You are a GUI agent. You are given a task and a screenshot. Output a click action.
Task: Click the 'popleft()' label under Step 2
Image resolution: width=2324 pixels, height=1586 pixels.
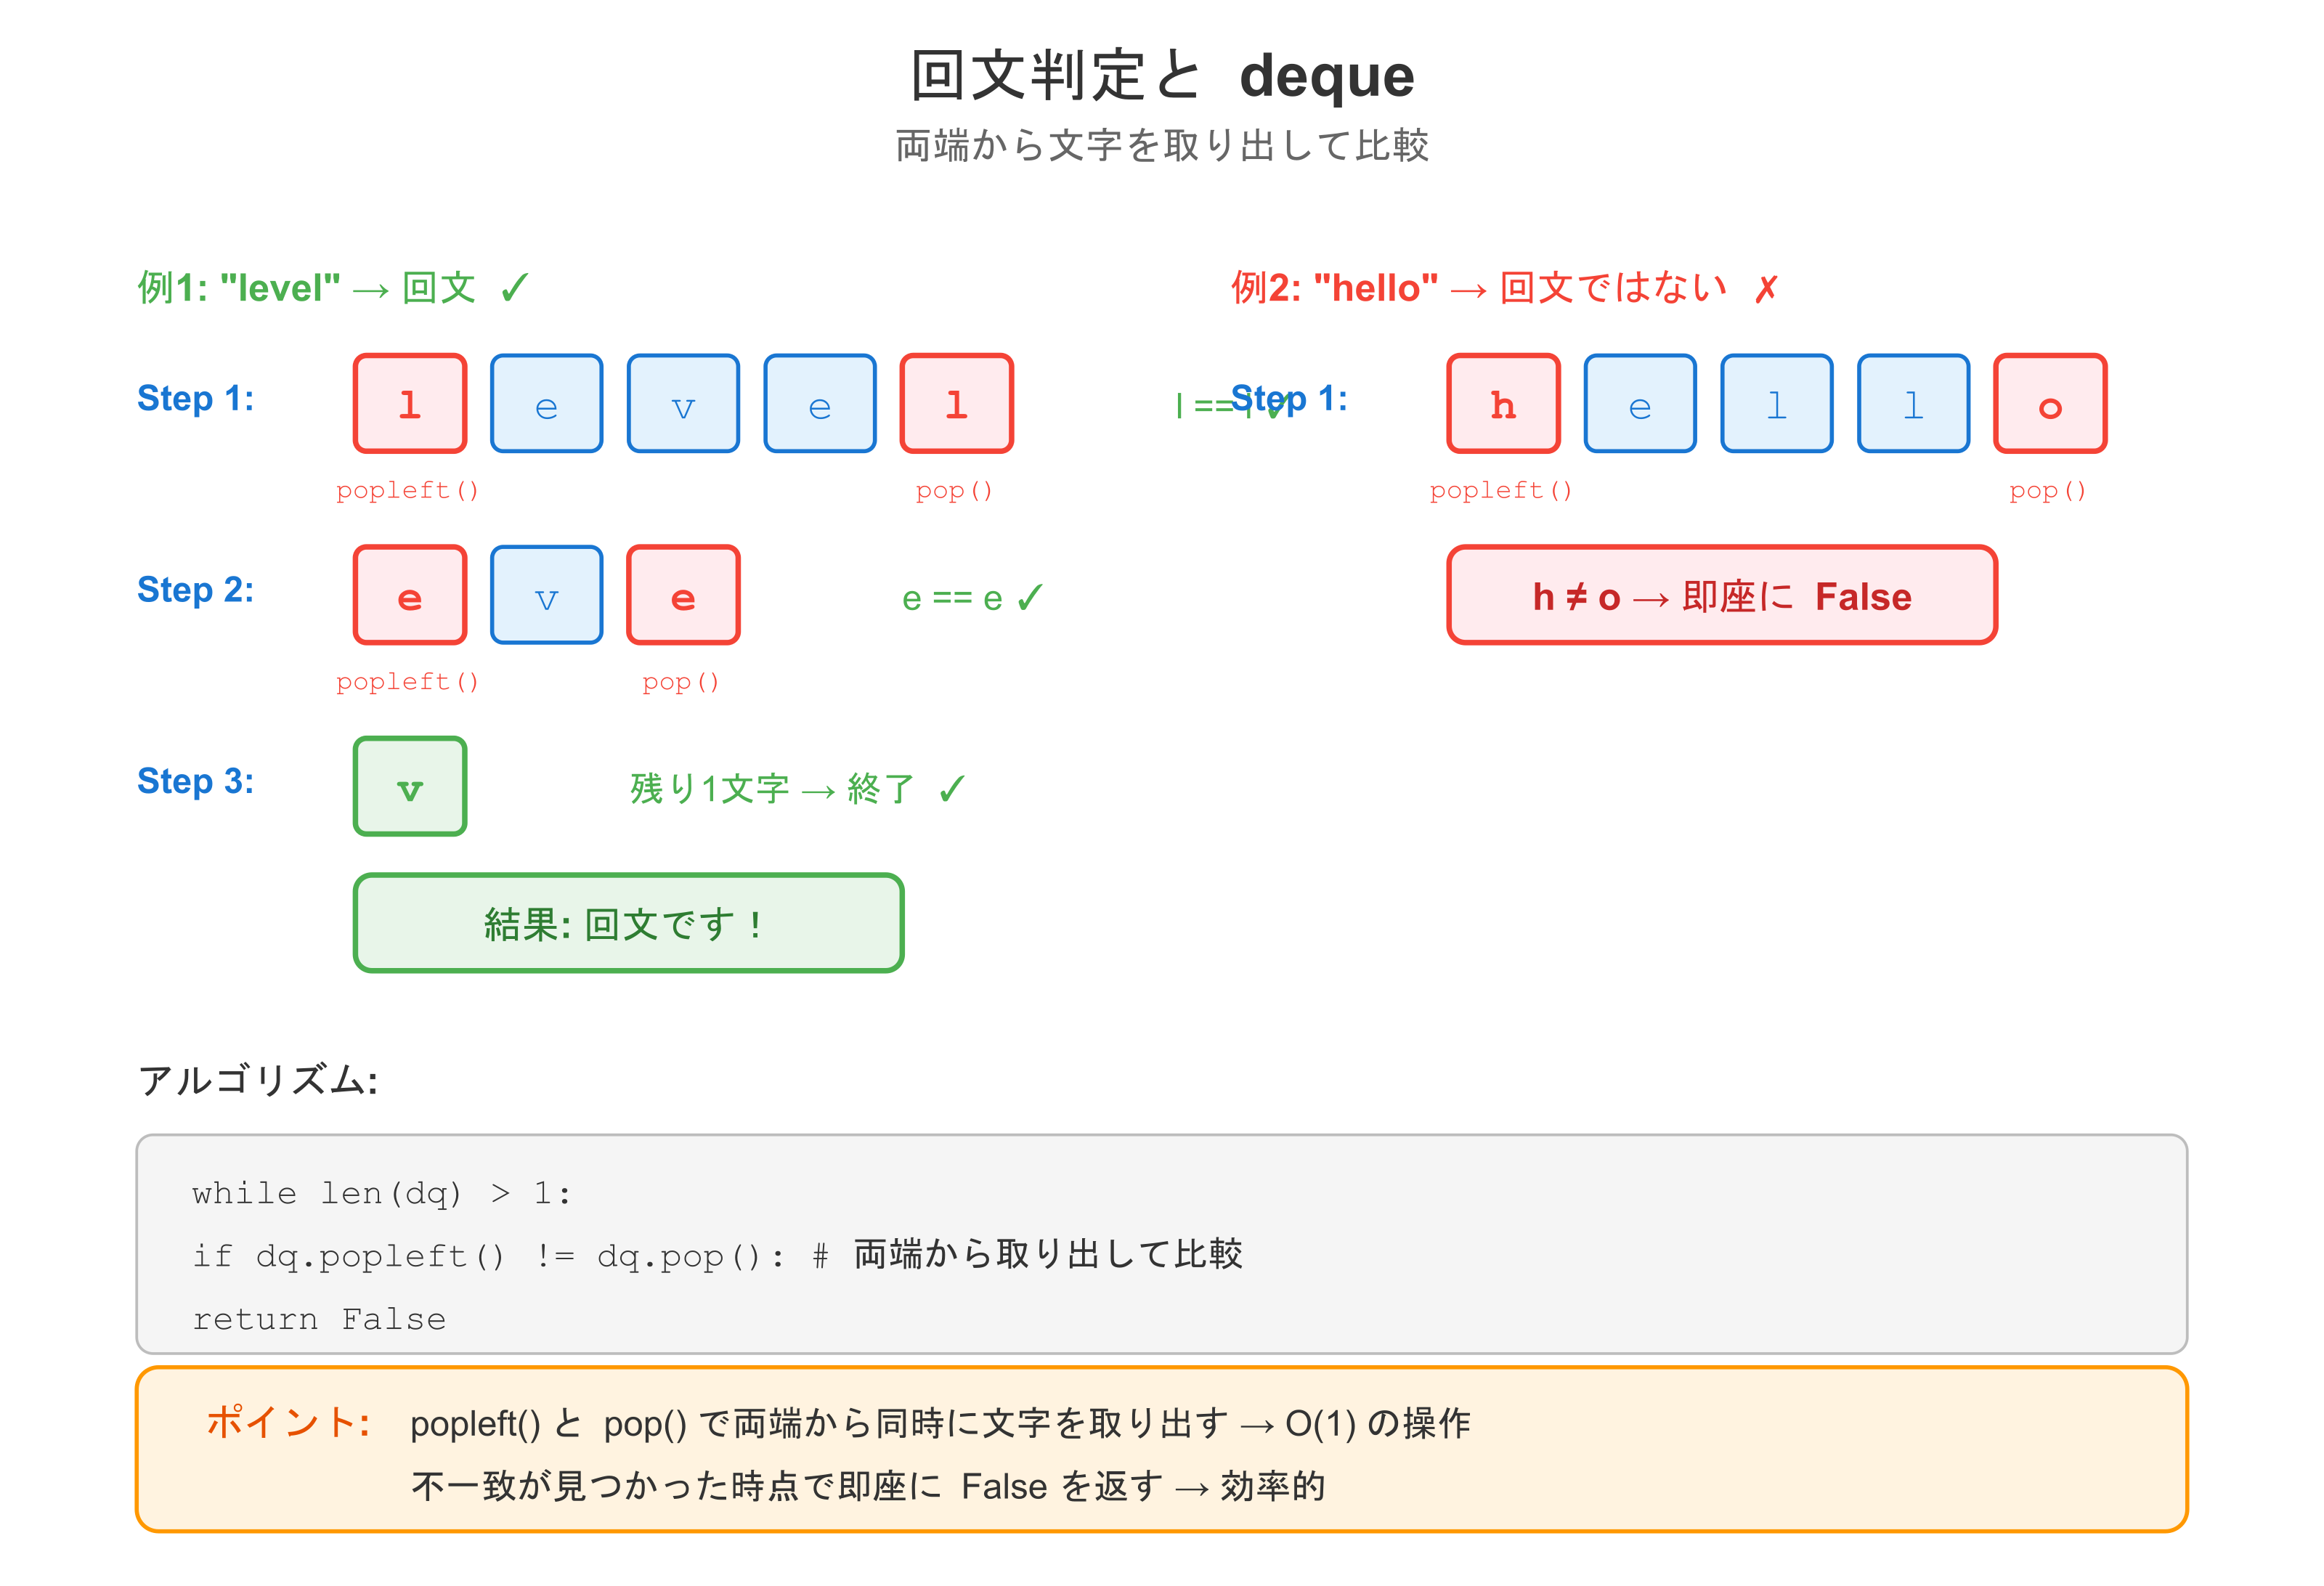pyautogui.click(x=407, y=681)
